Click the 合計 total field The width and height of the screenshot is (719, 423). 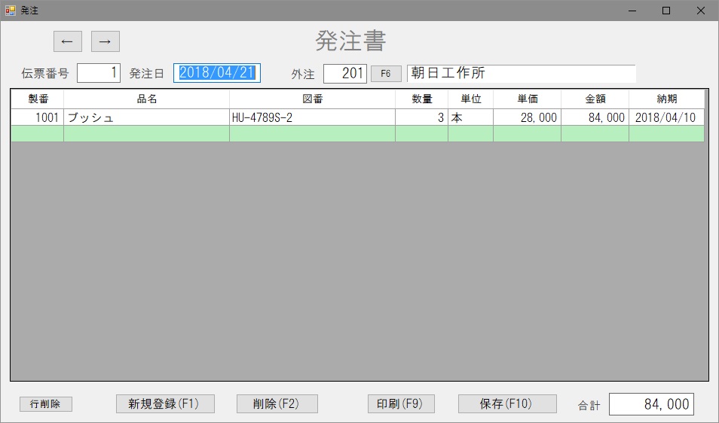point(650,404)
